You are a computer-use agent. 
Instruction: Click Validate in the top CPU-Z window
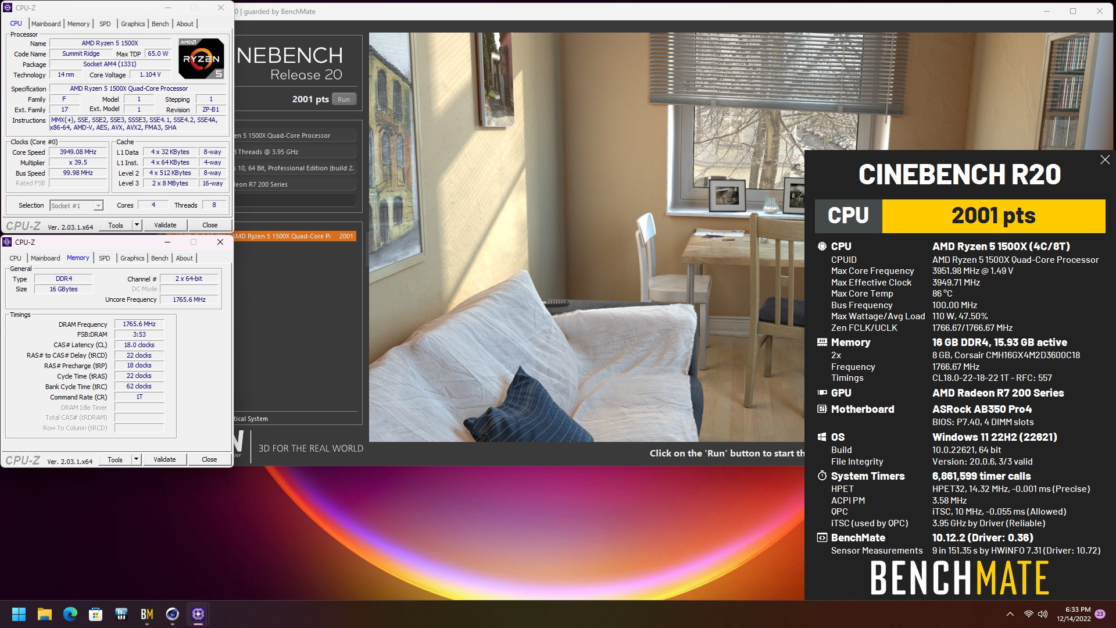tap(165, 225)
